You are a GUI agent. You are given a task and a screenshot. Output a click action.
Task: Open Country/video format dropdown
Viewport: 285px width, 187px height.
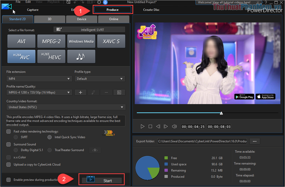[x=66, y=107]
